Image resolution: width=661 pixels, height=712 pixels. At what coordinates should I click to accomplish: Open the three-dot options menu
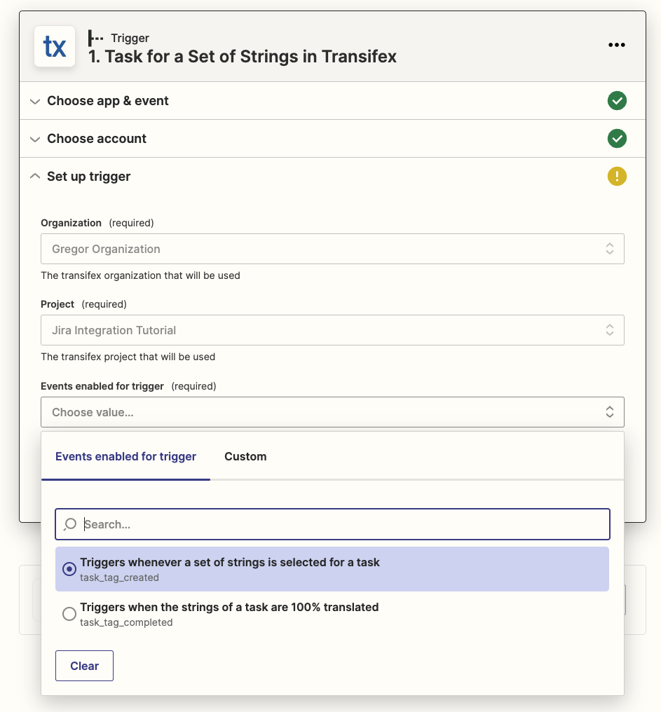616,45
